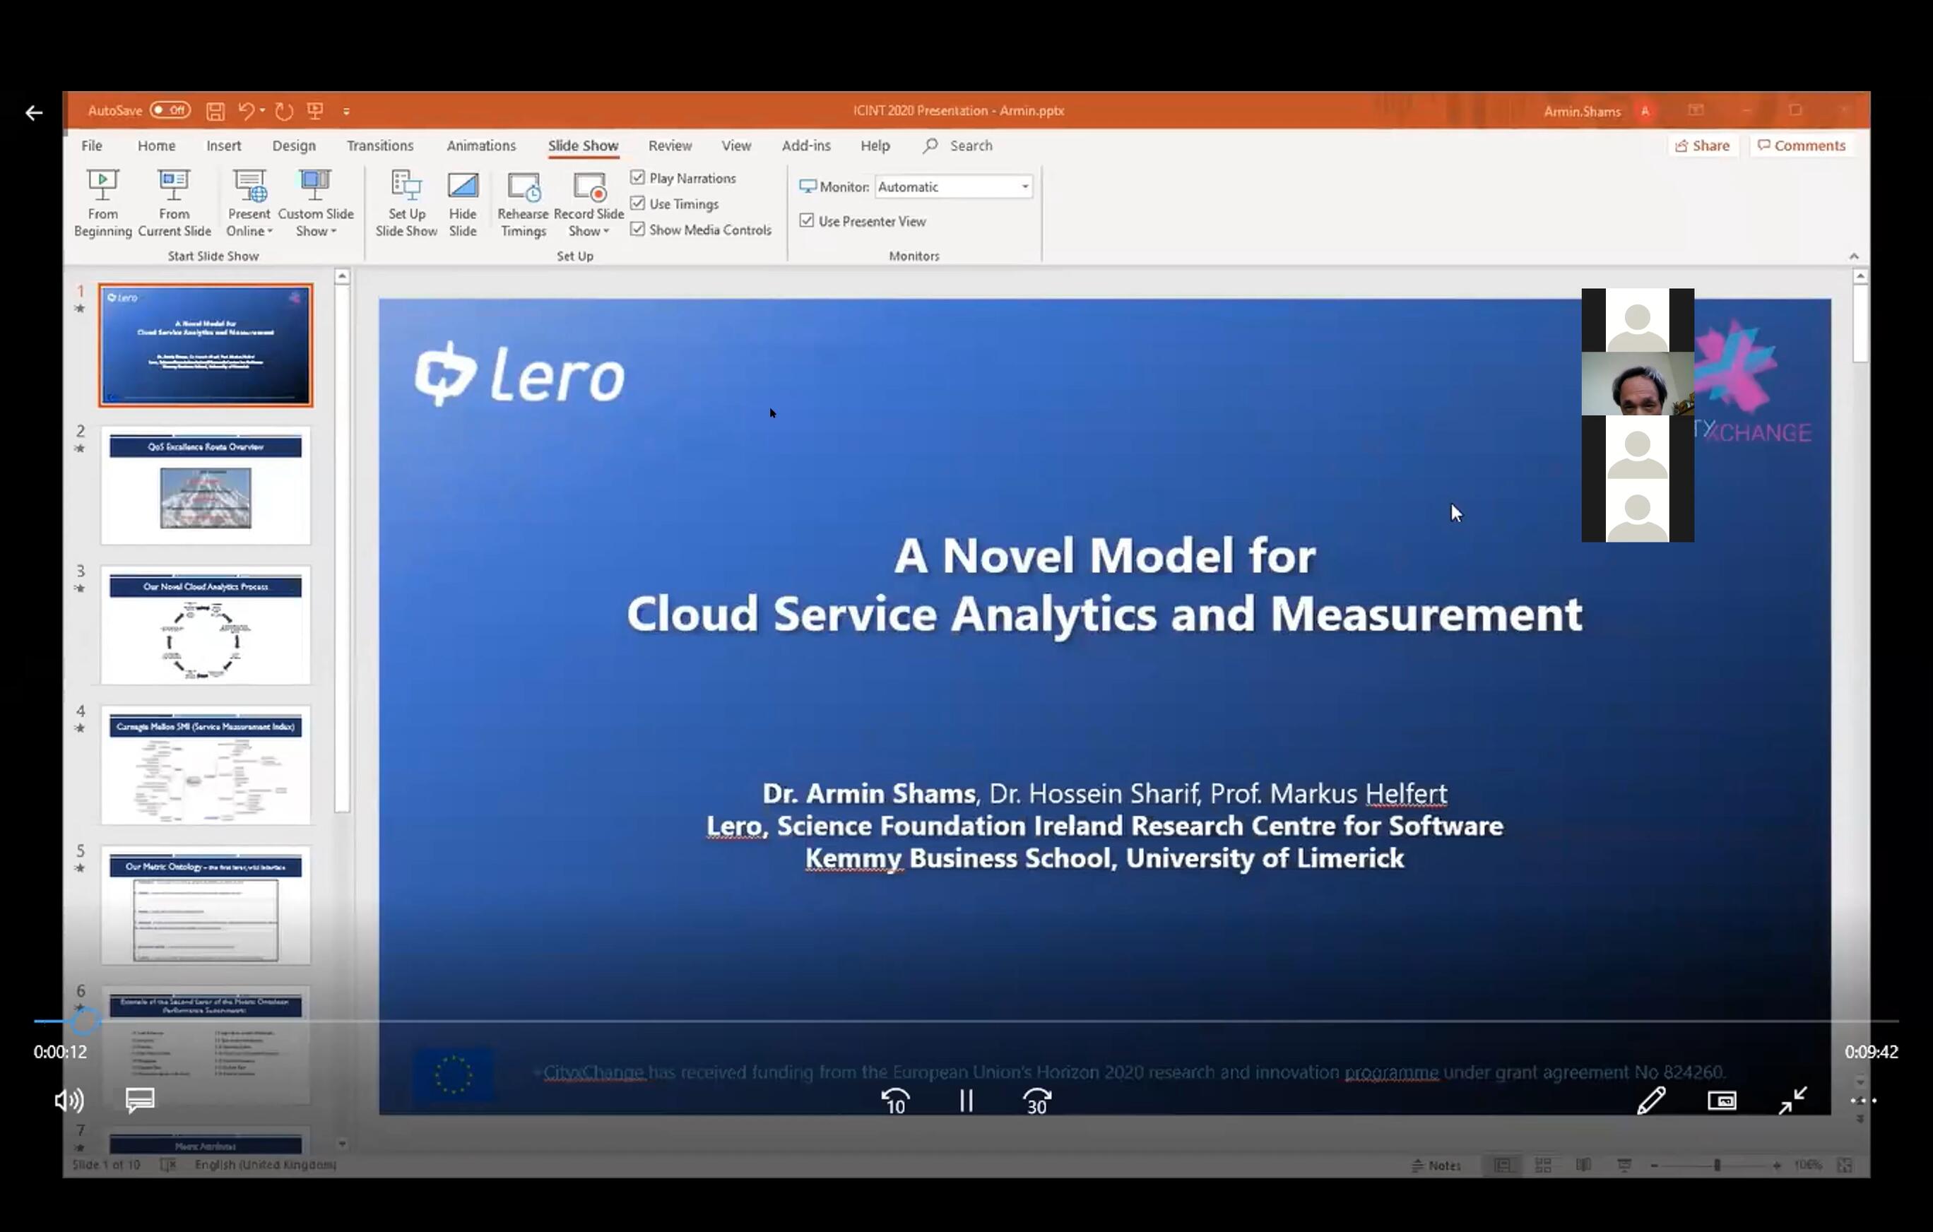The width and height of the screenshot is (1933, 1232).
Task: Toggle video captions
Action: 141,1101
